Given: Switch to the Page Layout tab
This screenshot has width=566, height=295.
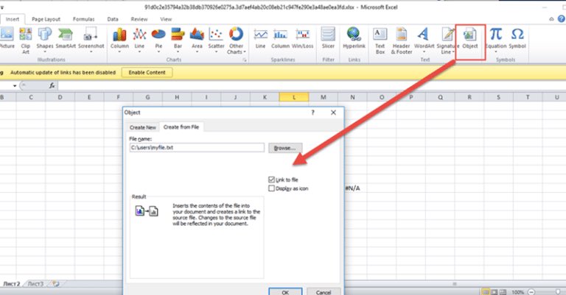Looking at the screenshot, I should tap(46, 19).
